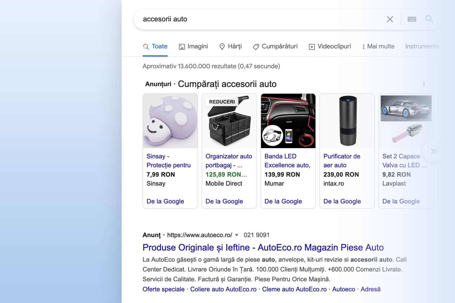Click the 9,82 RON price

click(x=396, y=175)
